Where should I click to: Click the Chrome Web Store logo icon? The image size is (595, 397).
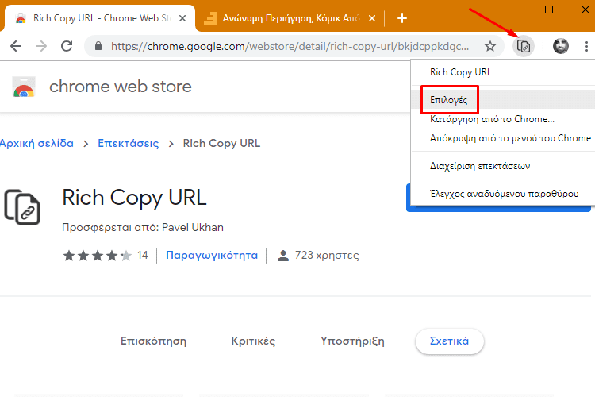pos(24,87)
